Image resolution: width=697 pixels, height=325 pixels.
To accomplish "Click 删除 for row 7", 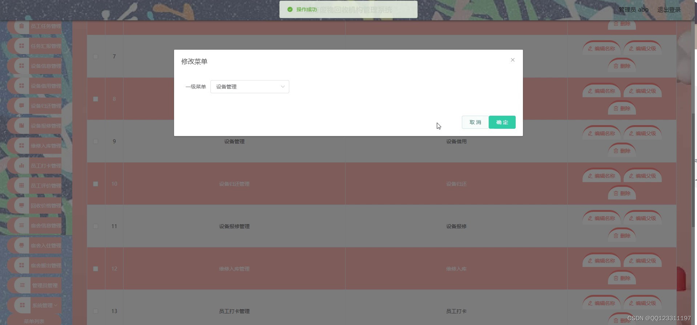I will (x=622, y=66).
